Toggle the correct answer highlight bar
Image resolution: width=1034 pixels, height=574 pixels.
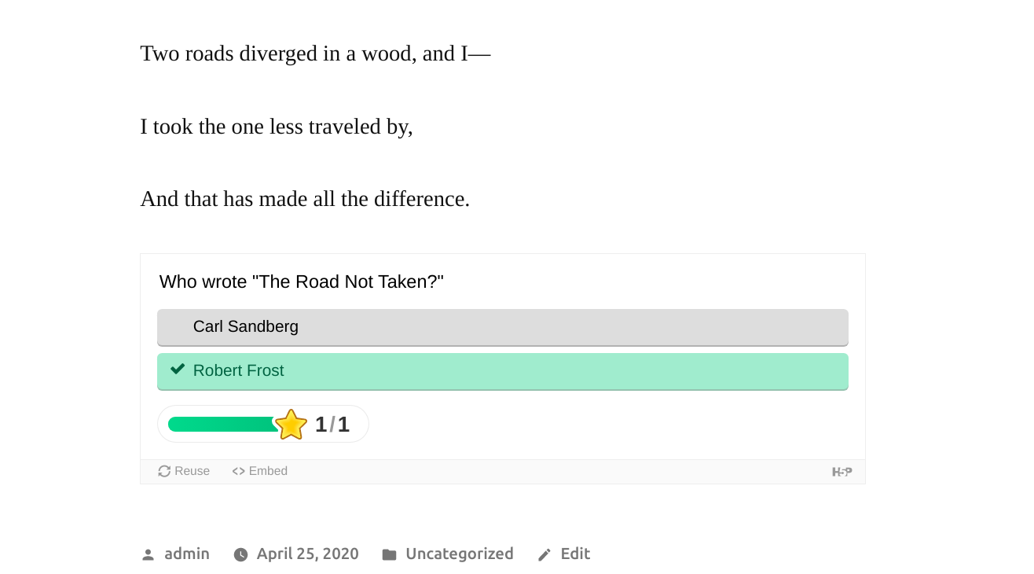coord(503,370)
